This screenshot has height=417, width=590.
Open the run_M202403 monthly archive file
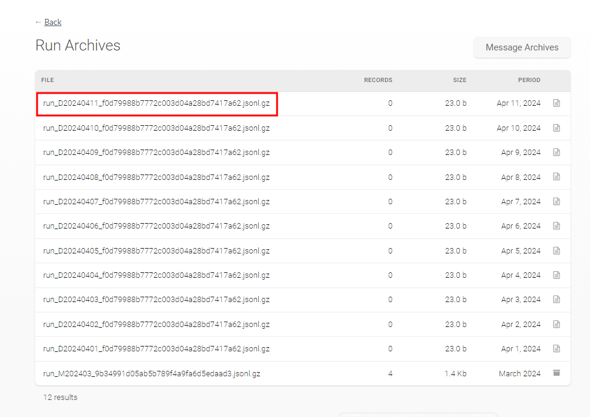point(151,373)
